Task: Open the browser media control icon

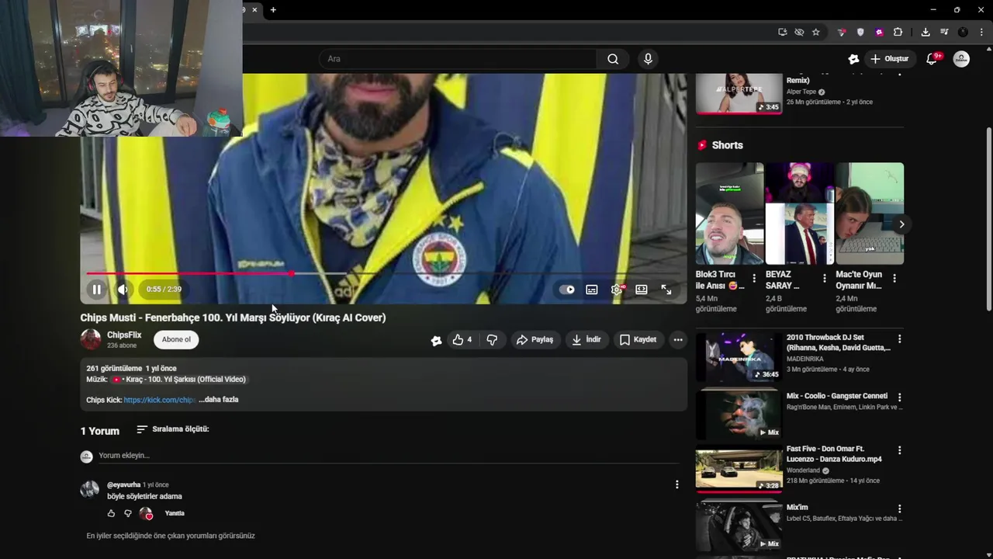Action: click(x=944, y=32)
